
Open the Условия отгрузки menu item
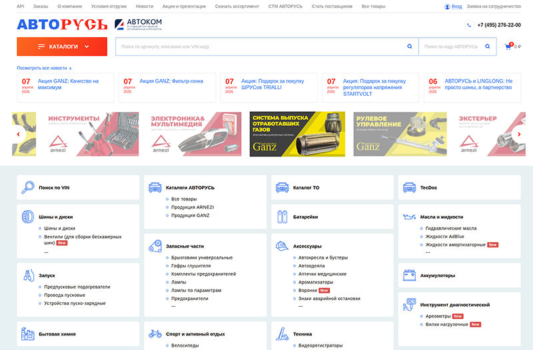(x=109, y=7)
